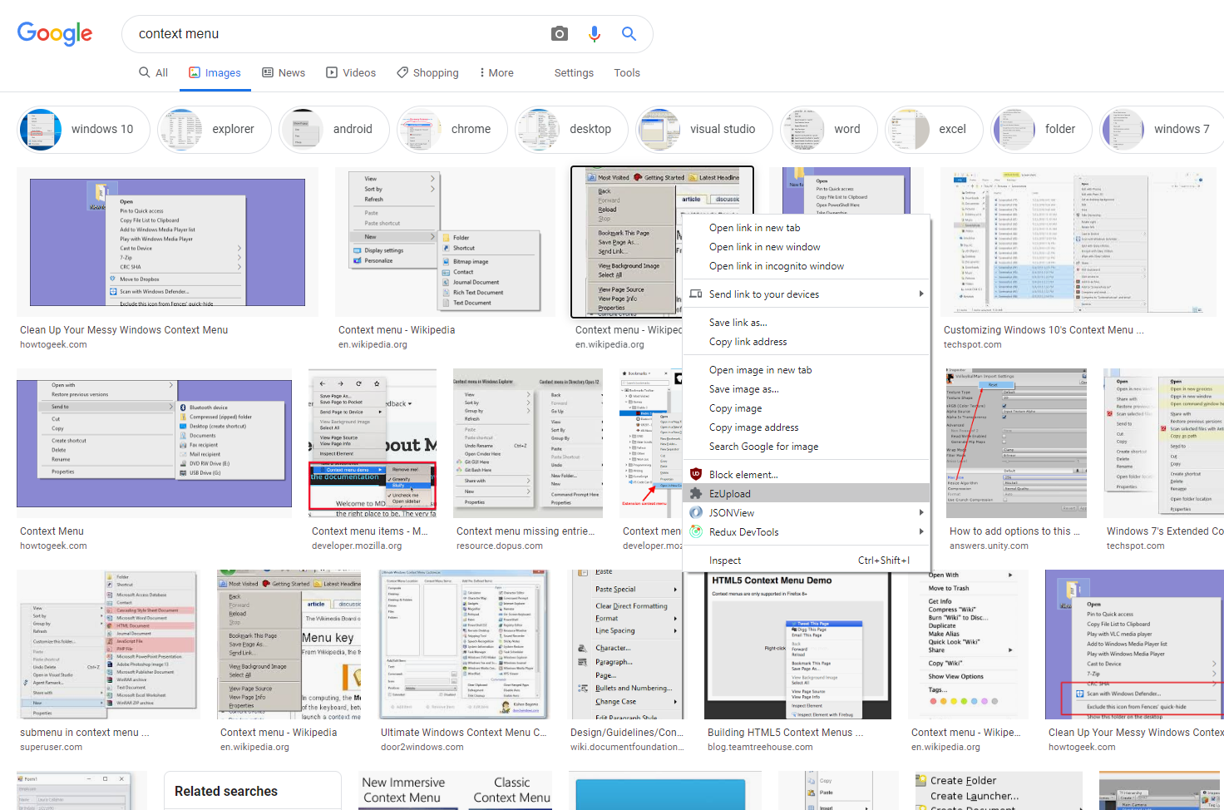The height and width of the screenshot is (810, 1224).
Task: Visit the techspot.com link under Customizing Windows 10
Action: point(973,344)
